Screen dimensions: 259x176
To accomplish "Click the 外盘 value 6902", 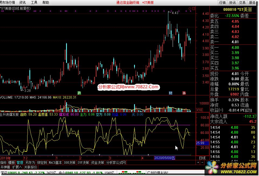I will tap(234, 94).
